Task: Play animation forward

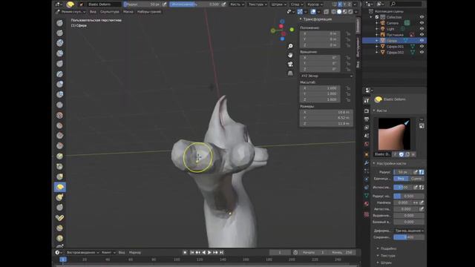Action: click(209, 252)
